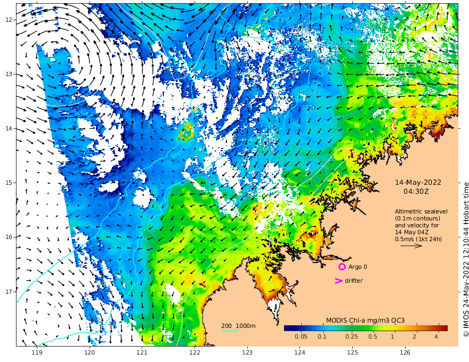469x362 pixels.
Task: Click the '04:30Z' time text
Action: click(x=416, y=192)
